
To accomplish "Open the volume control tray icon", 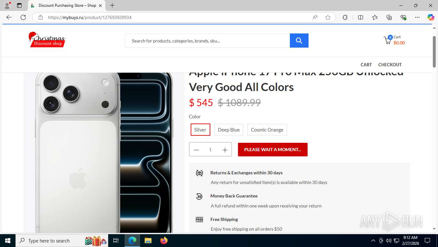I will [x=388, y=241].
